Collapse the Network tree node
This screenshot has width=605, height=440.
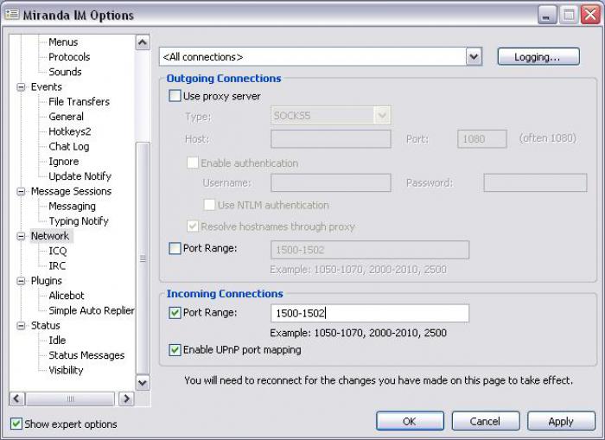click(x=21, y=236)
